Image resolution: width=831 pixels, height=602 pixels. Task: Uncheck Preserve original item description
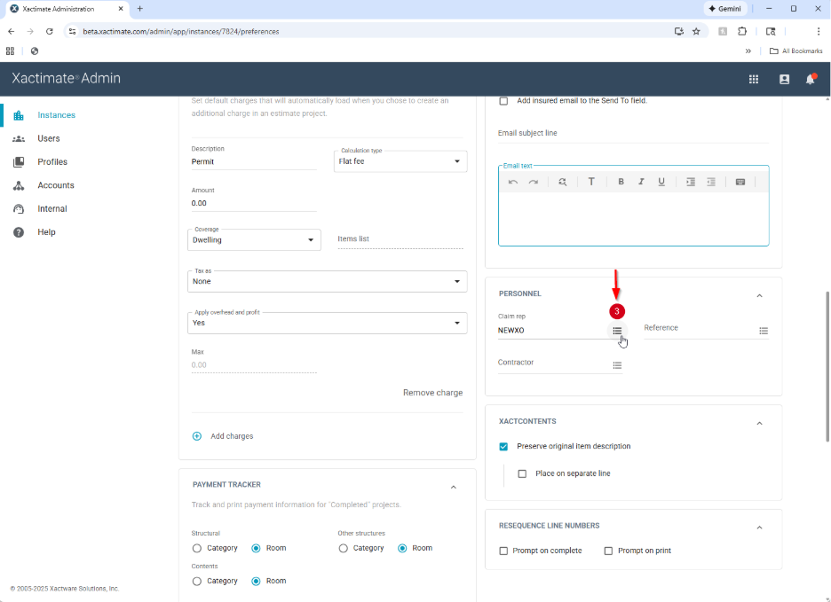tap(503, 446)
